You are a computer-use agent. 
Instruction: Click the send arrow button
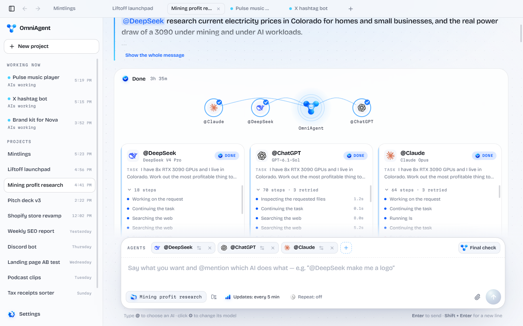click(x=493, y=297)
